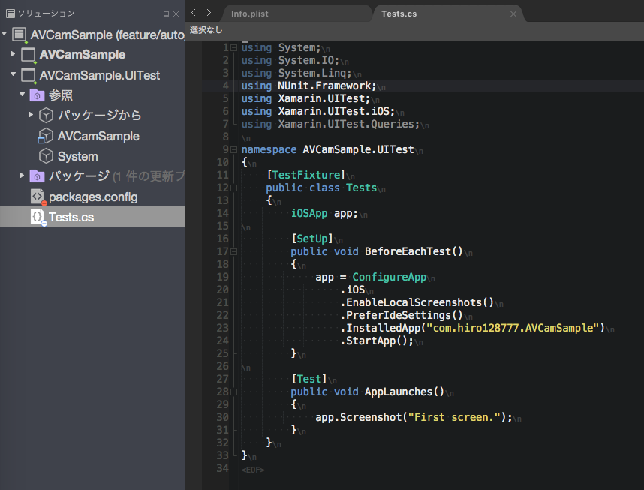
Task: Click the Tests.cs file icon
Action: (38, 217)
